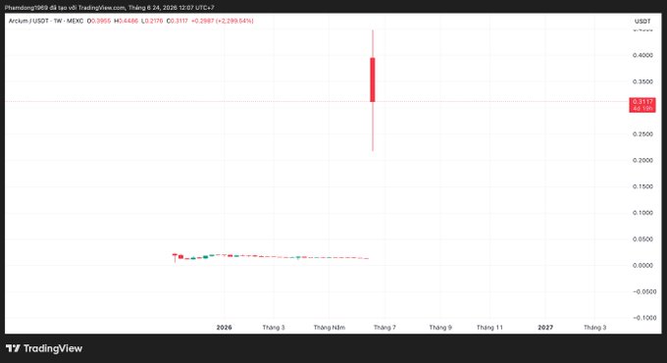Click the 0.2000 price axis label
This screenshot has height=363, width=667.
click(642, 161)
